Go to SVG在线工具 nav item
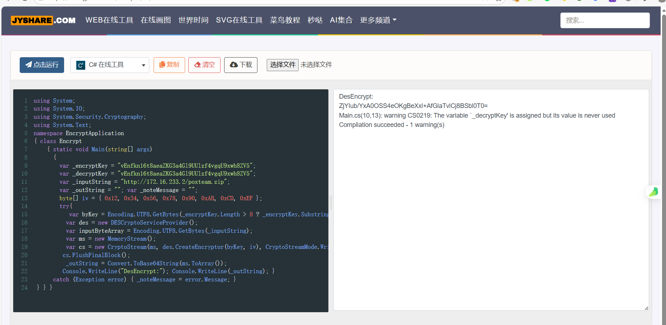The width and height of the screenshot is (666, 325). (239, 20)
